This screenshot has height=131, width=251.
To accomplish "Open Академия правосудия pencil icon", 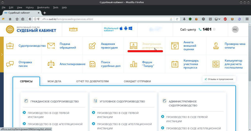I will 92,46.
